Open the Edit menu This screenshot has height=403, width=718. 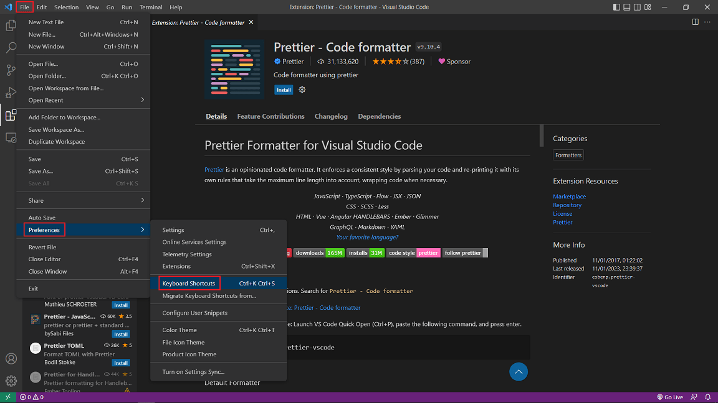(x=42, y=7)
